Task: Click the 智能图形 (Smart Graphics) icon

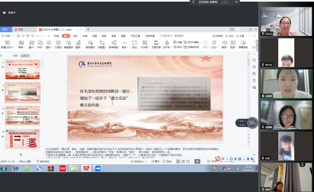Action: (x=68, y=43)
